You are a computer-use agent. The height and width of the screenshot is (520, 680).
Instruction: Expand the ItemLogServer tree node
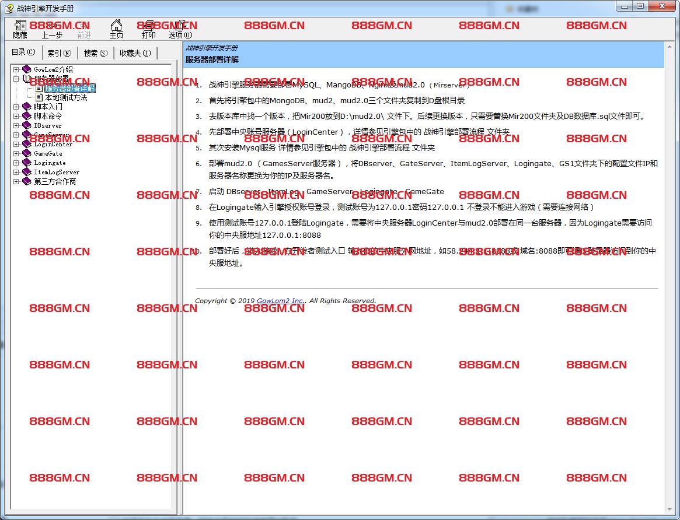tap(16, 172)
